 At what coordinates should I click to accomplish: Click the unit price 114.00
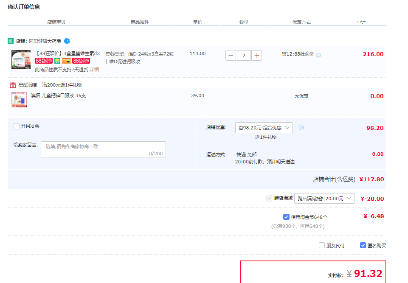(x=197, y=53)
